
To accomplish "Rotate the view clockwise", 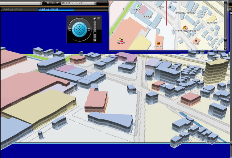I will click(89, 30).
